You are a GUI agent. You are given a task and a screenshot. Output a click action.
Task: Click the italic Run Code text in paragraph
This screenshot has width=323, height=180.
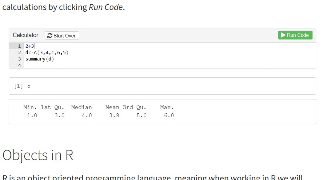(x=106, y=7)
